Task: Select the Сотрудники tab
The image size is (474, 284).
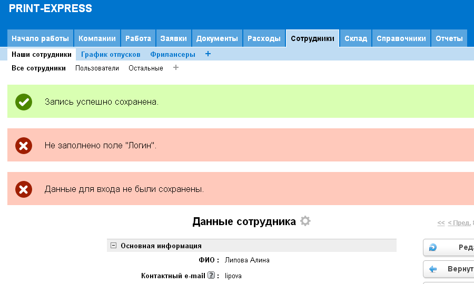Action: pyautogui.click(x=312, y=38)
